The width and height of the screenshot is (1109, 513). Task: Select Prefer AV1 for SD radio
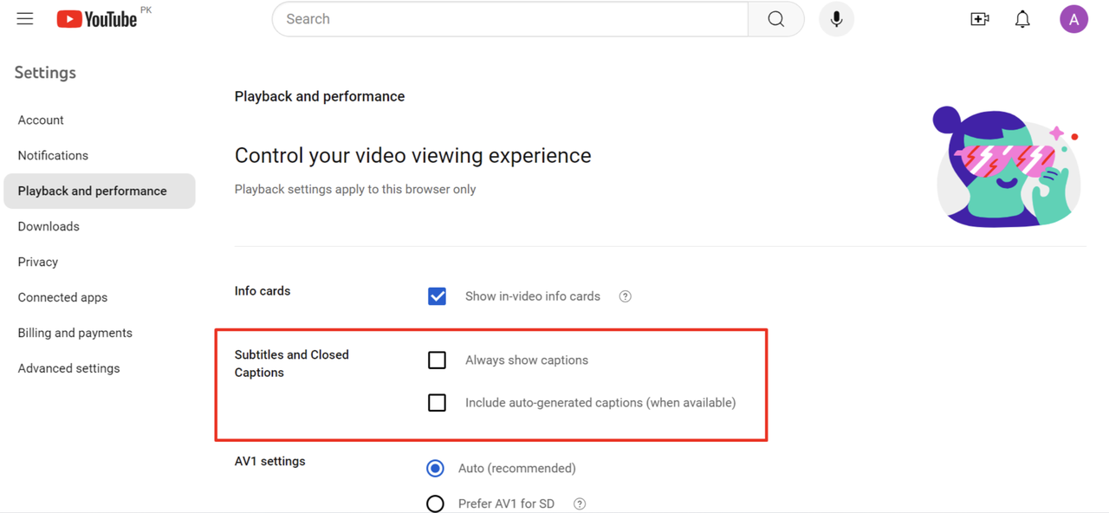[x=435, y=503]
